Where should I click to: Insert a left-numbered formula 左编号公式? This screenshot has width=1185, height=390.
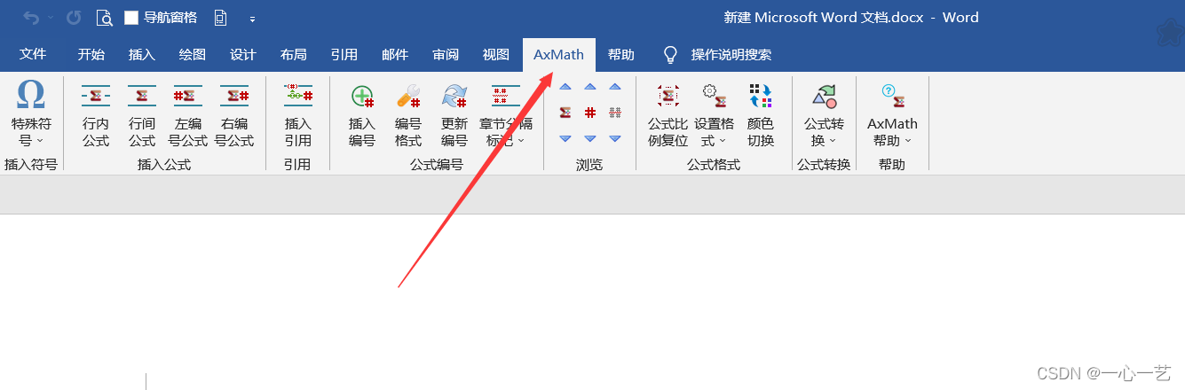point(188,114)
